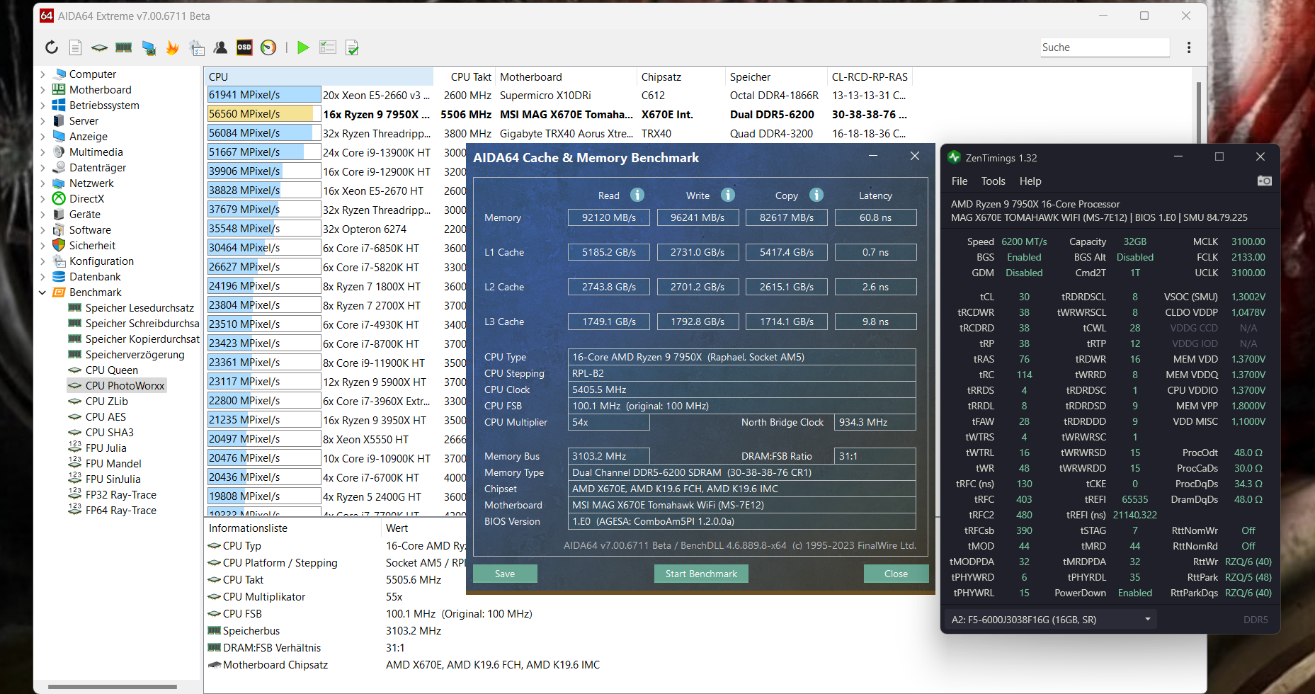
Task: Open the flame stability test icon
Action: (x=173, y=47)
